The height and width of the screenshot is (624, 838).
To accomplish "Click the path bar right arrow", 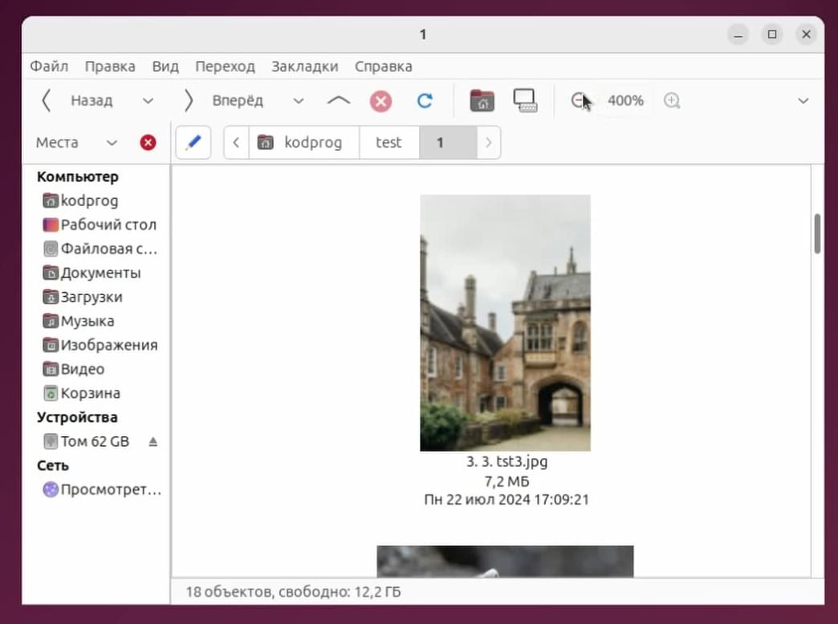I will [489, 143].
